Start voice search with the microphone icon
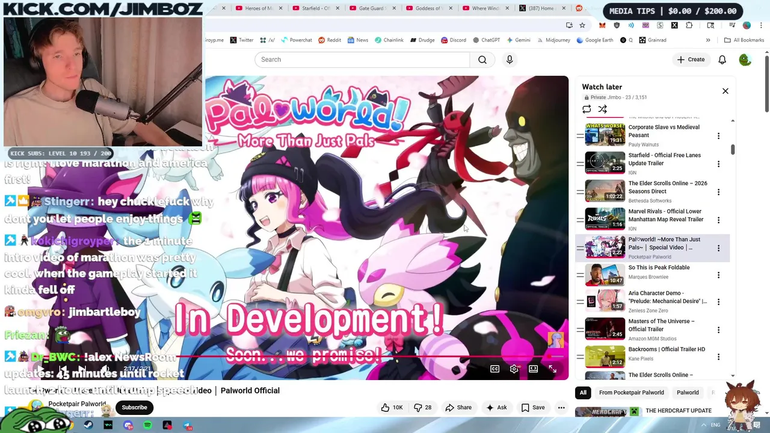The width and height of the screenshot is (770, 433). click(510, 60)
